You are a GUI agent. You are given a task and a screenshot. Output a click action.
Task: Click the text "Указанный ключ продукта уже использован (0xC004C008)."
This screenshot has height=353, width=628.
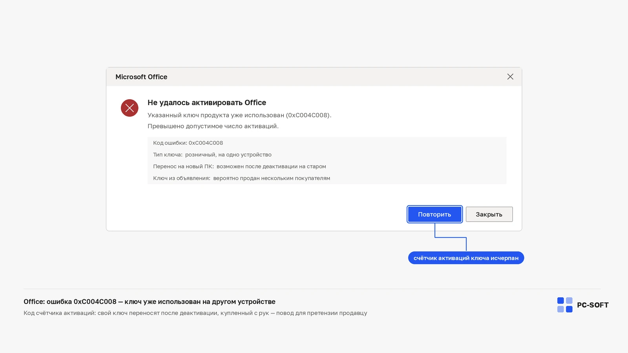239,115
